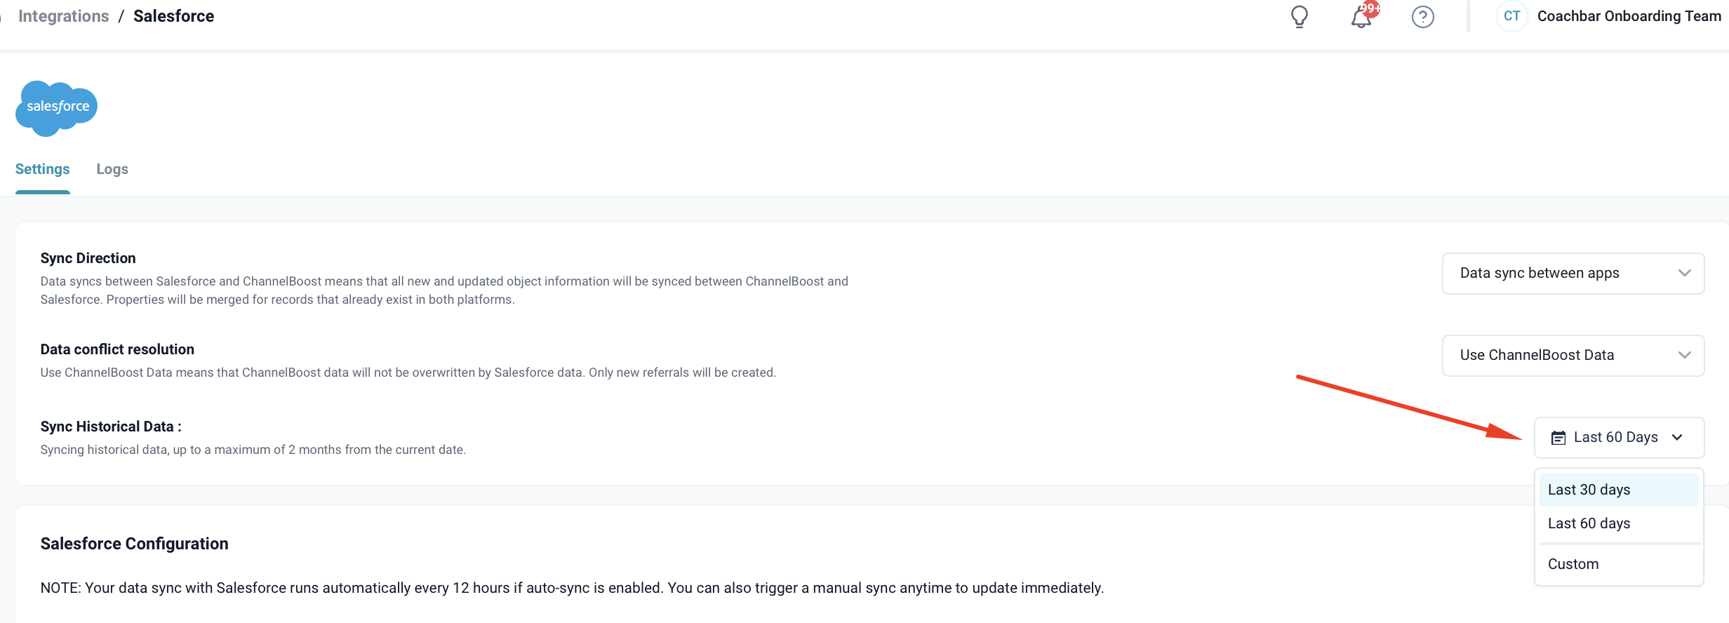Screen dimensions: 1729x623
Task: Click the lightbulb tips icon
Action: coord(1300,16)
